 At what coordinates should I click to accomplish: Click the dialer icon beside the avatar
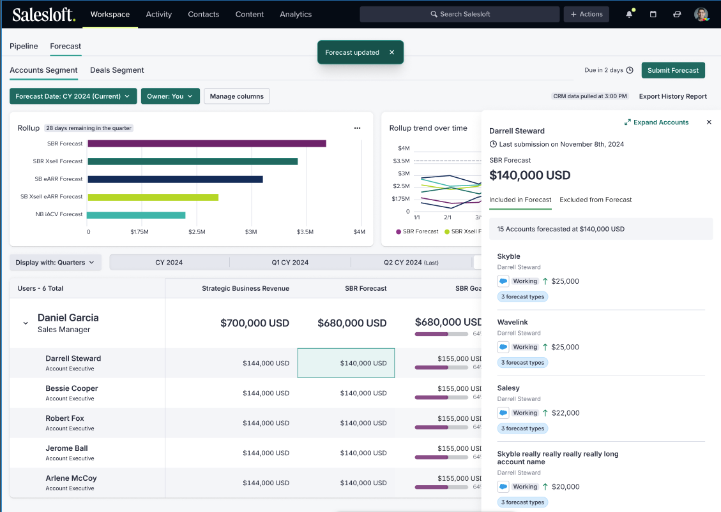point(677,14)
